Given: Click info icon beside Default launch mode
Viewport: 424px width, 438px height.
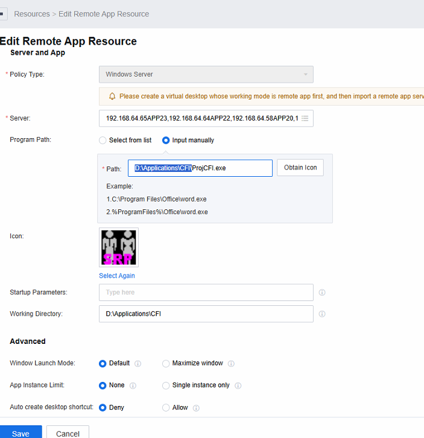Looking at the screenshot, I should pyautogui.click(x=138, y=364).
